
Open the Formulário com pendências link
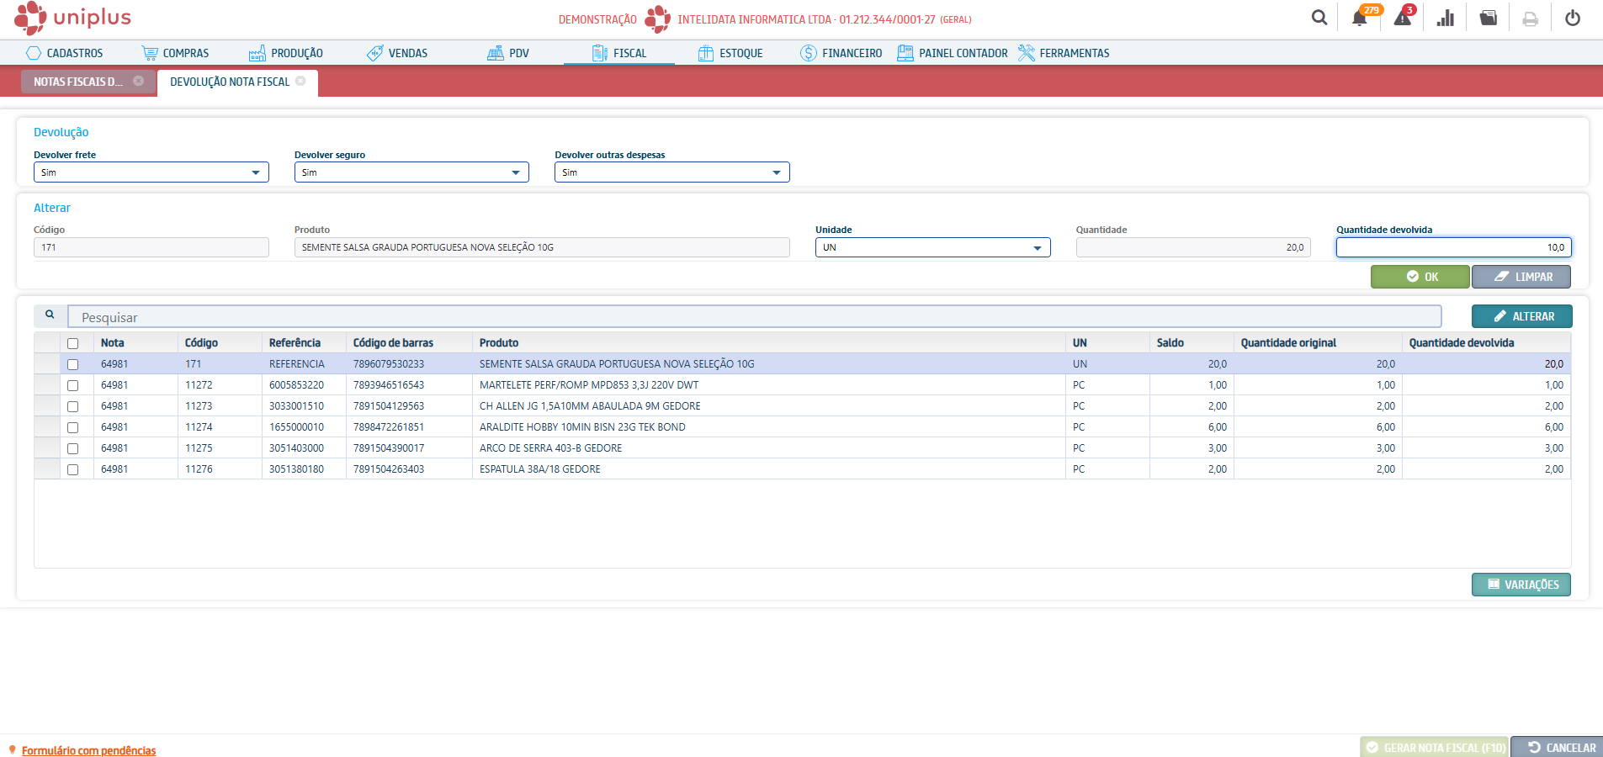click(88, 750)
